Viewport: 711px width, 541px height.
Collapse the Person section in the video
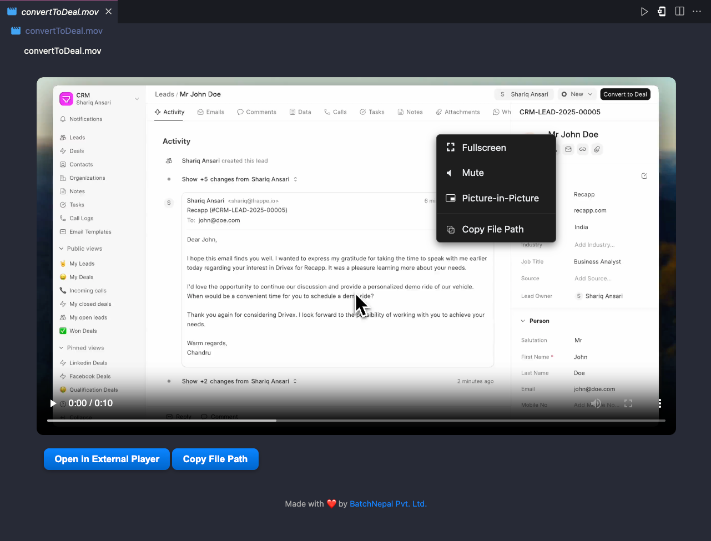[535, 321]
